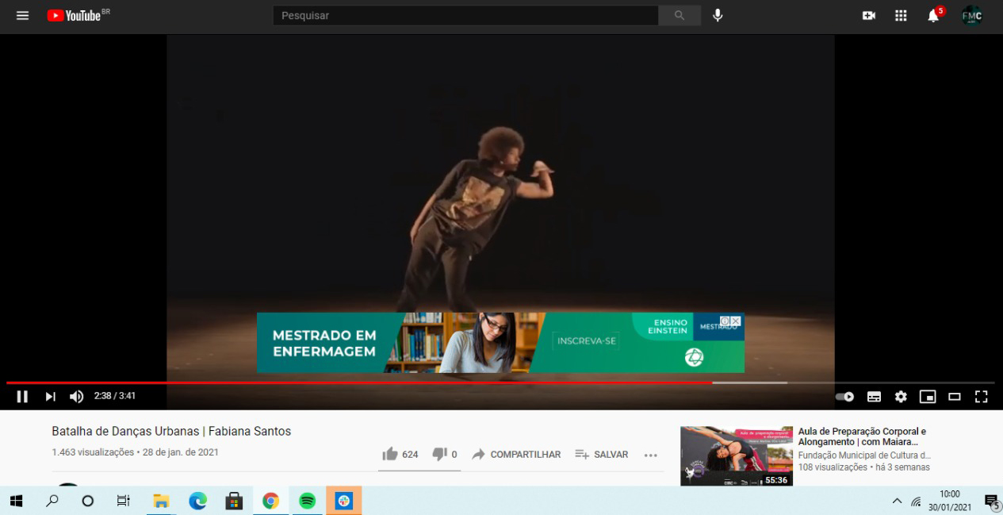Click the video progress bar
The image size is (1003, 515).
click(x=476, y=382)
